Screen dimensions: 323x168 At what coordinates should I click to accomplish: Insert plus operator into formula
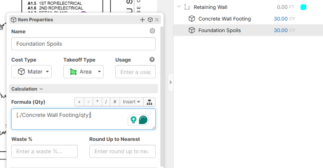pos(79,102)
